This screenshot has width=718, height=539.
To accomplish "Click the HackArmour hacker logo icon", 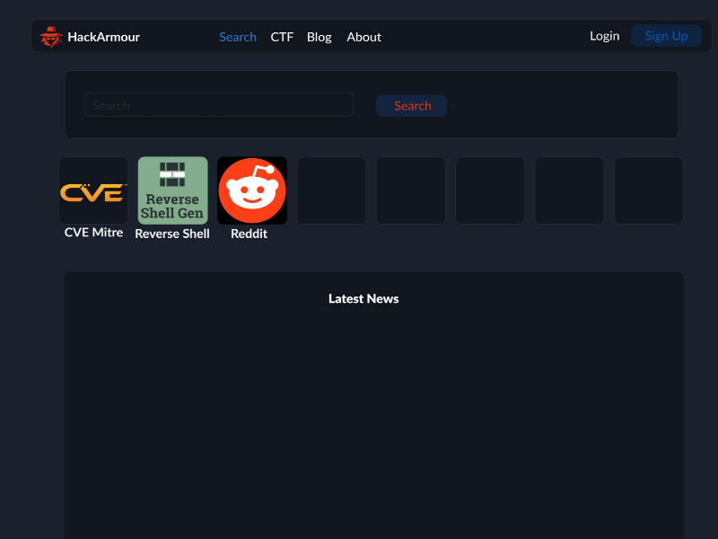I will pyautogui.click(x=51, y=37).
